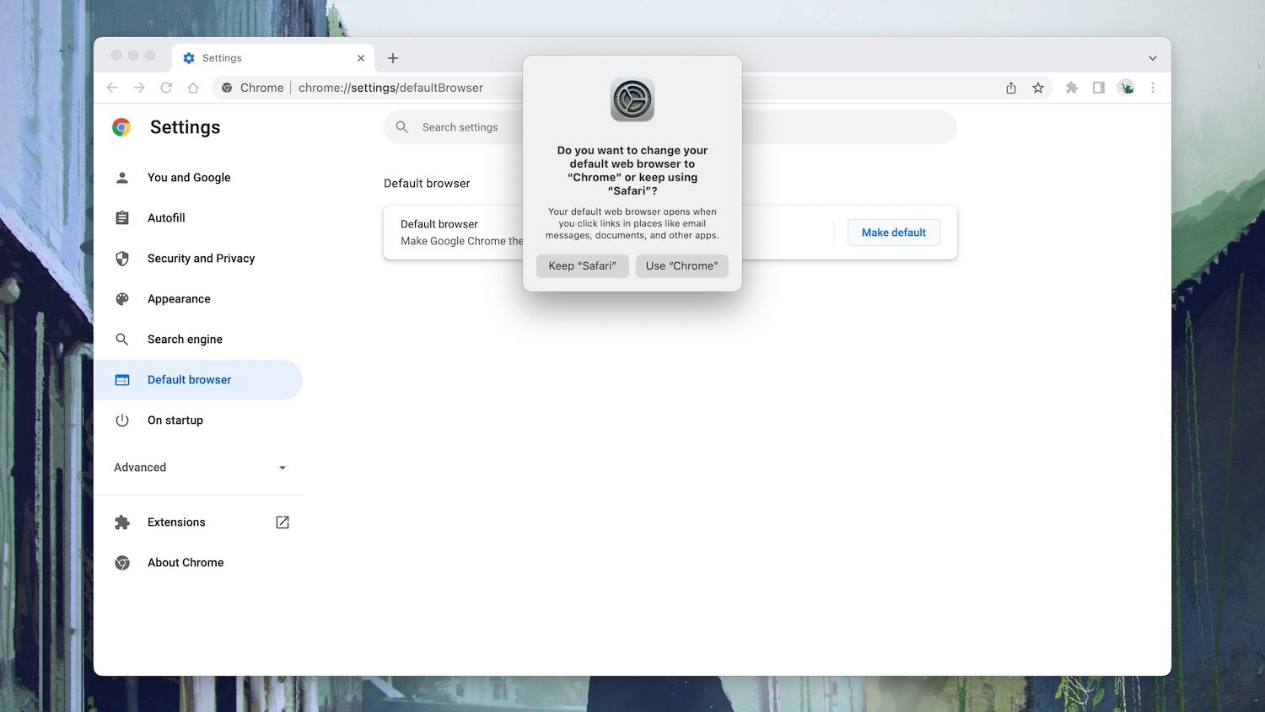
Task: Open a new browser tab
Action: (x=392, y=57)
